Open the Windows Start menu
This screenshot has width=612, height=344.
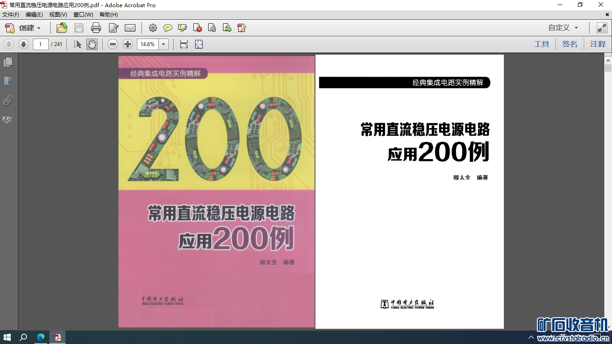click(x=7, y=337)
